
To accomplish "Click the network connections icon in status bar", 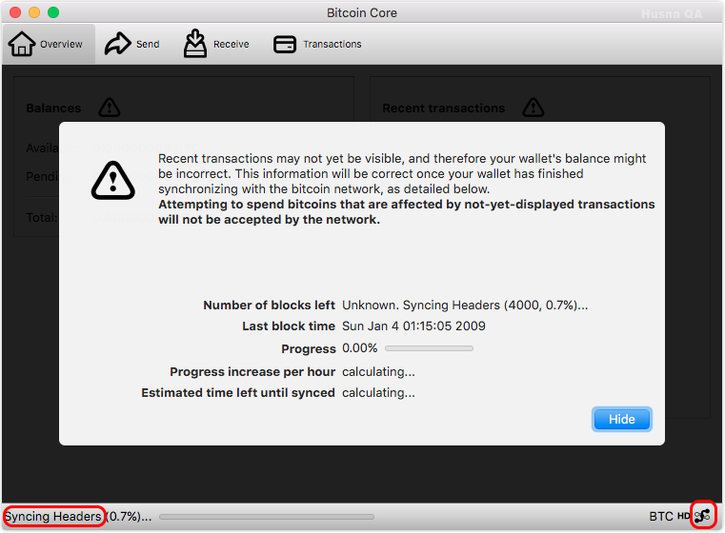I will click(x=703, y=516).
